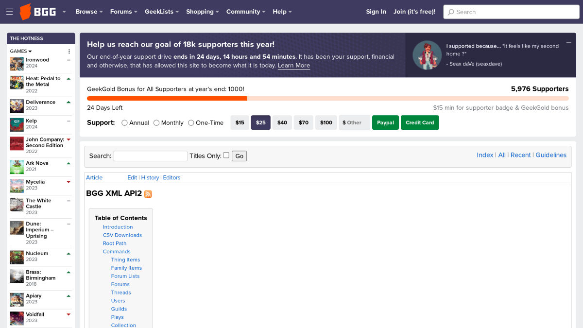The image size is (583, 328).
Task: Click the Seax daVe supporter avatar
Action: [427, 55]
